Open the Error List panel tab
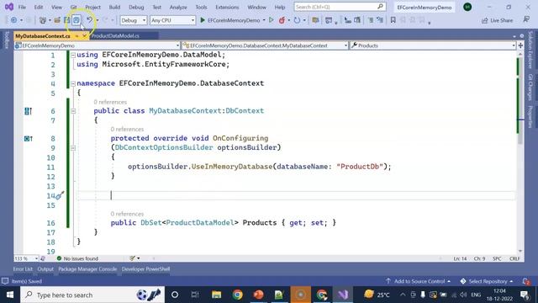538x303 pixels. tap(23, 269)
